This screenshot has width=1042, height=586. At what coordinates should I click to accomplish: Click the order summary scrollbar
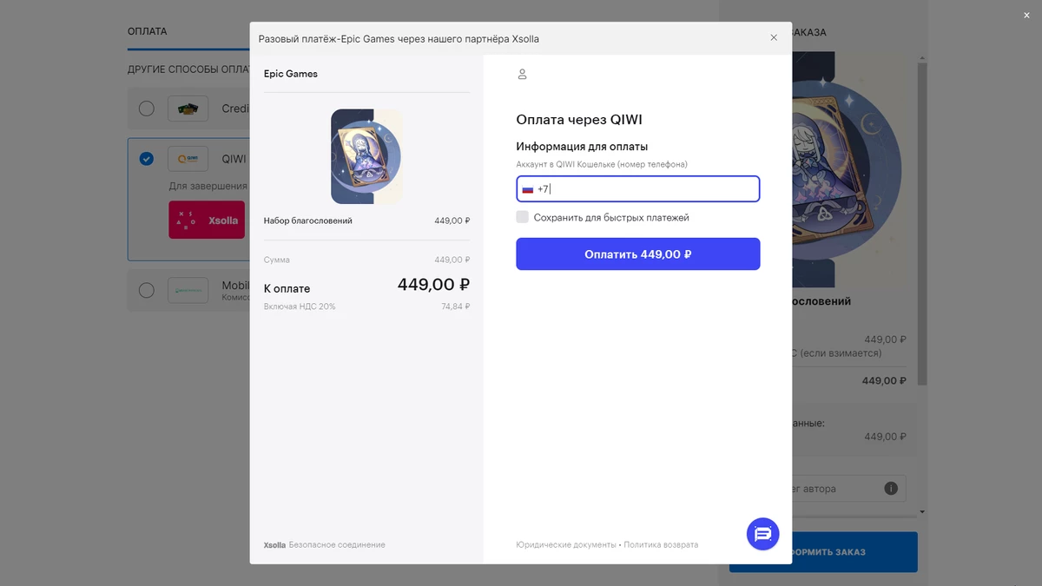pos(923,224)
